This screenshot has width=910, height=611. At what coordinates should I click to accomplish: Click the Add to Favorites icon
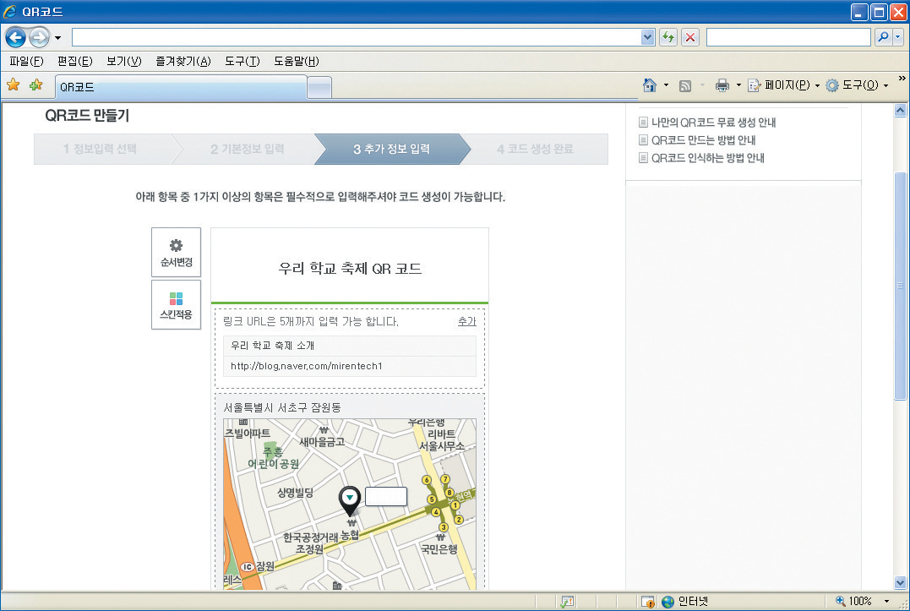(x=35, y=85)
